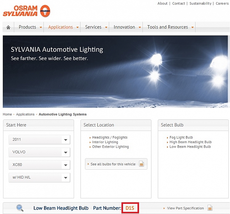The height and width of the screenshot is (214, 230).
Task: Select Interior Lighting location
Action: pyautogui.click(x=105, y=142)
